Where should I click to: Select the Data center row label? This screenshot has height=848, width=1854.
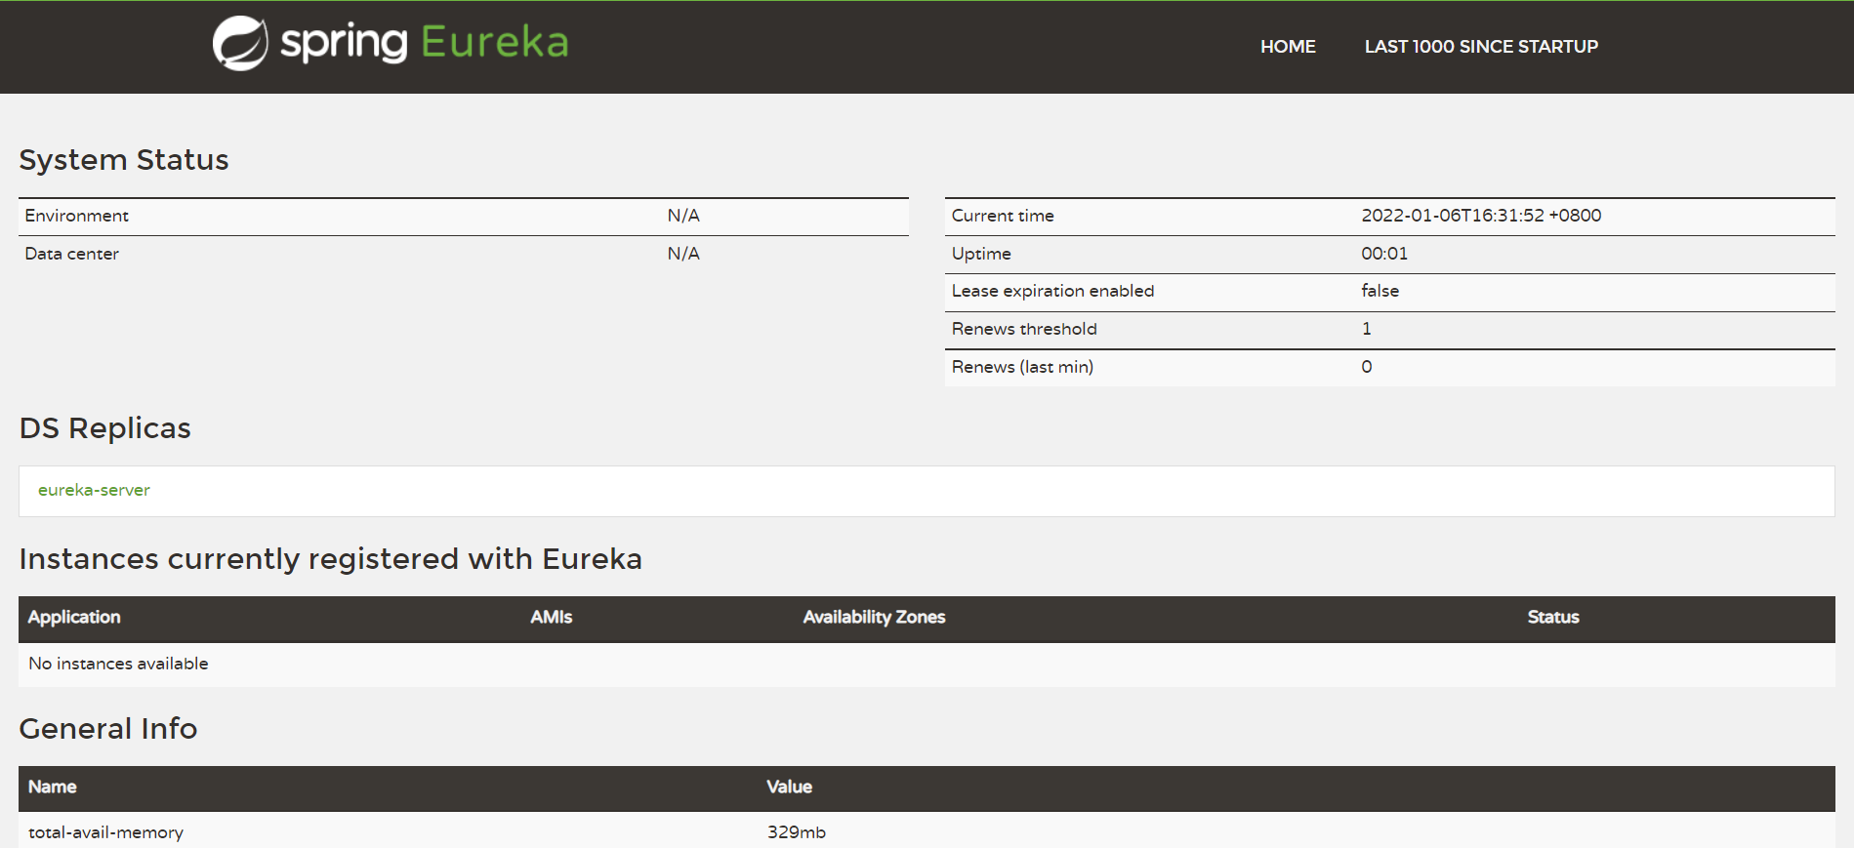tap(71, 254)
